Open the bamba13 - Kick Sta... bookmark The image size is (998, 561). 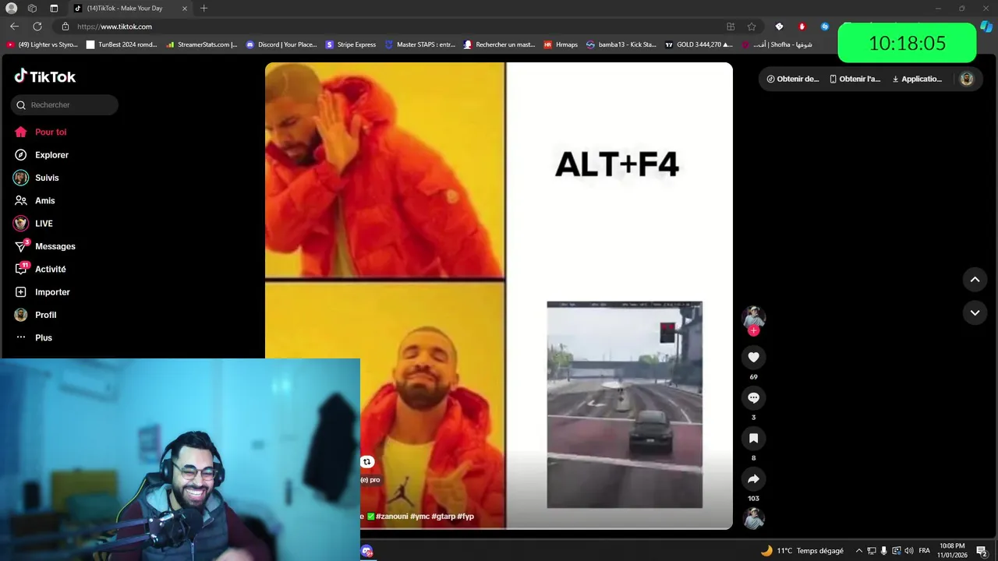pos(621,44)
